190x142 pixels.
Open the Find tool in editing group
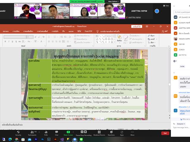(x=151, y=35)
